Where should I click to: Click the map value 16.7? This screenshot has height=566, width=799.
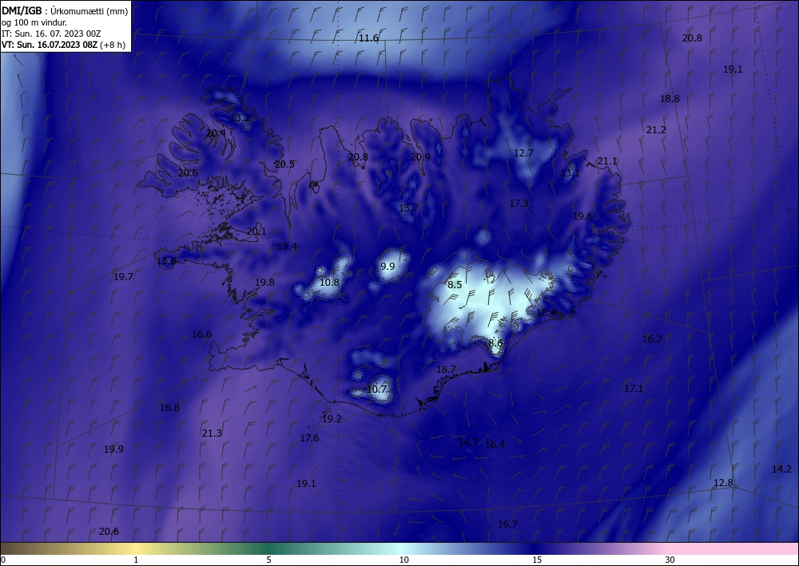coord(507,524)
